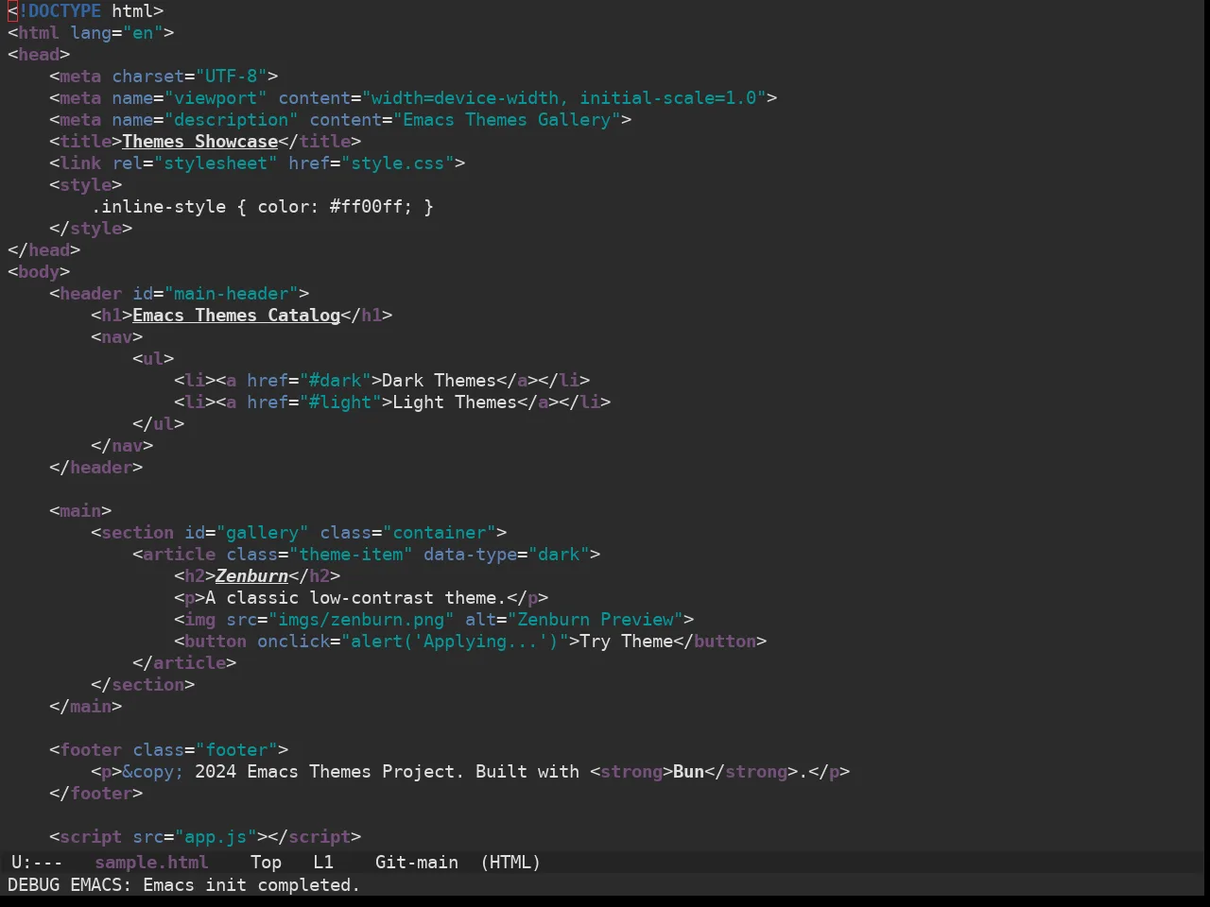Click the (HTML) major mode indicator
This screenshot has height=907, width=1210.
coord(510,863)
